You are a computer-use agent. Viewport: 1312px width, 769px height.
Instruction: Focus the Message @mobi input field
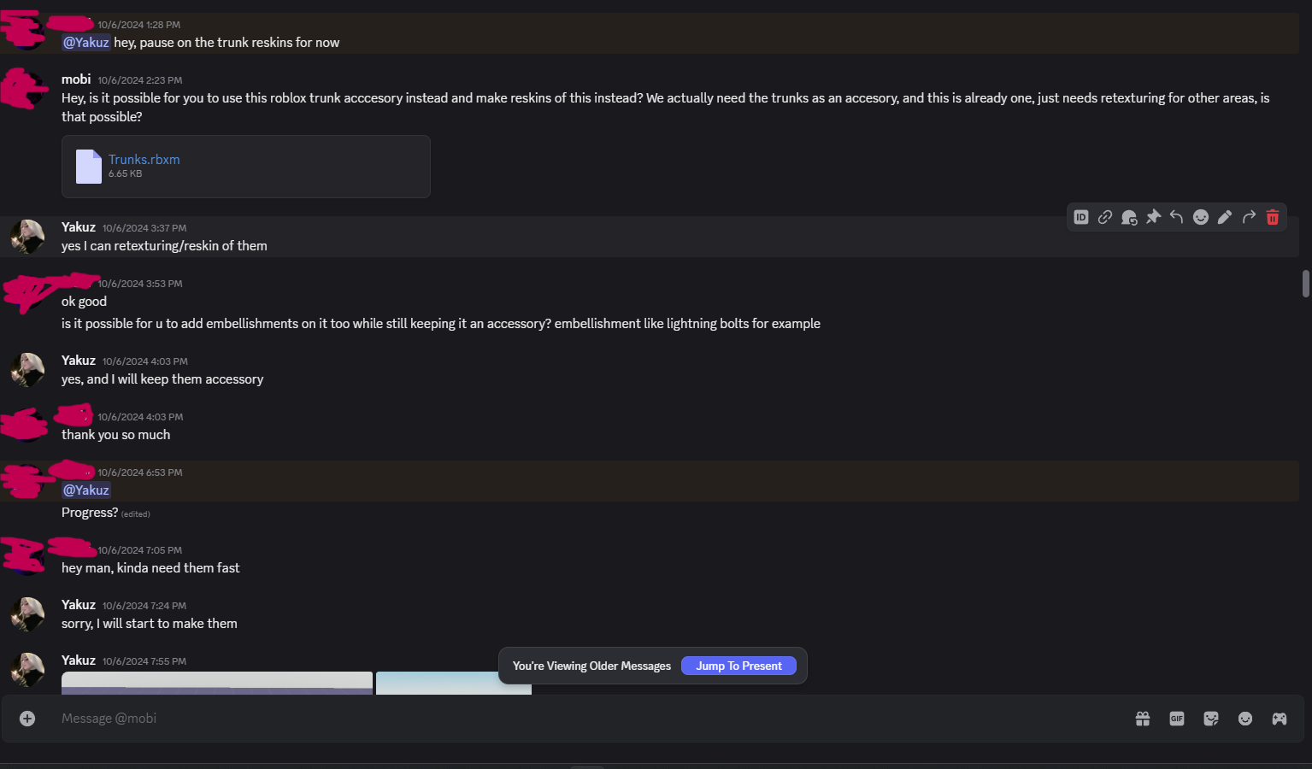coord(513,719)
